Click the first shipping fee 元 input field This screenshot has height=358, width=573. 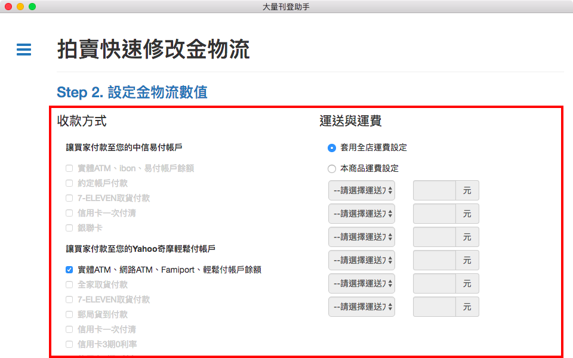pyautogui.click(x=435, y=190)
